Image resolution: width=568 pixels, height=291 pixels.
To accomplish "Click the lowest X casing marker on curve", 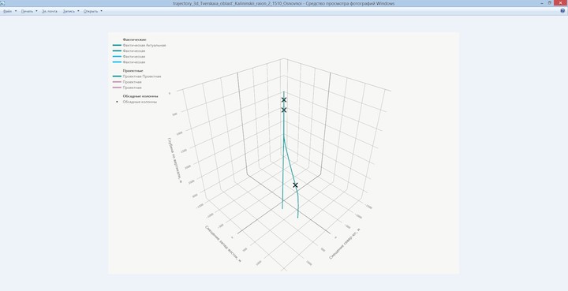I will point(295,185).
